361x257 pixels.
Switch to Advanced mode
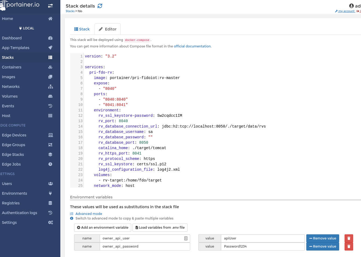coord(86,214)
